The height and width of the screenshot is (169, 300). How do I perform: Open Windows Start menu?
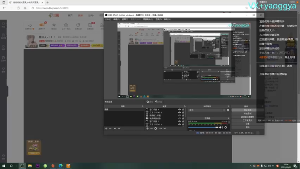(3, 166)
